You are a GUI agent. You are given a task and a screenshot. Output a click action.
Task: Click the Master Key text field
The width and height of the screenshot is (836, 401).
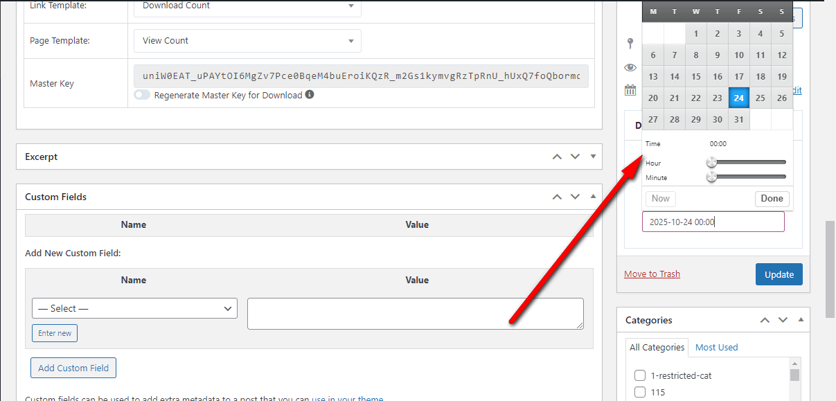click(x=361, y=76)
